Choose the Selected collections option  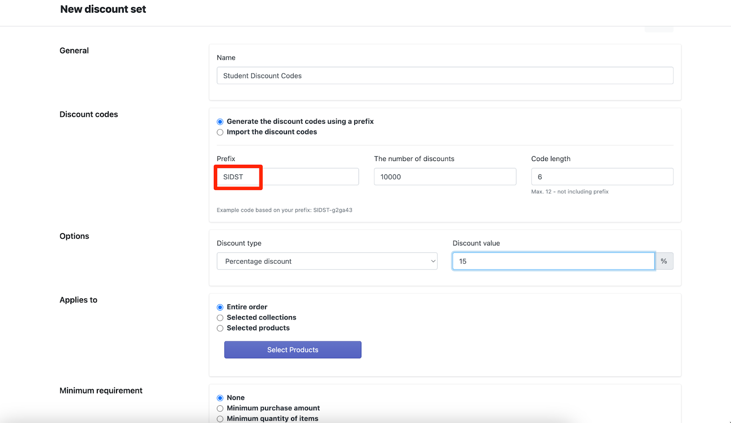pyautogui.click(x=220, y=318)
